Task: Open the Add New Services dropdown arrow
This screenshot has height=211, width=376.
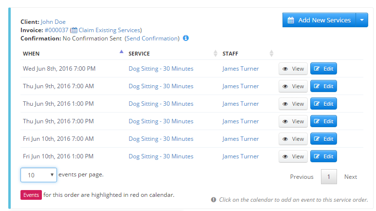Action: (362, 20)
